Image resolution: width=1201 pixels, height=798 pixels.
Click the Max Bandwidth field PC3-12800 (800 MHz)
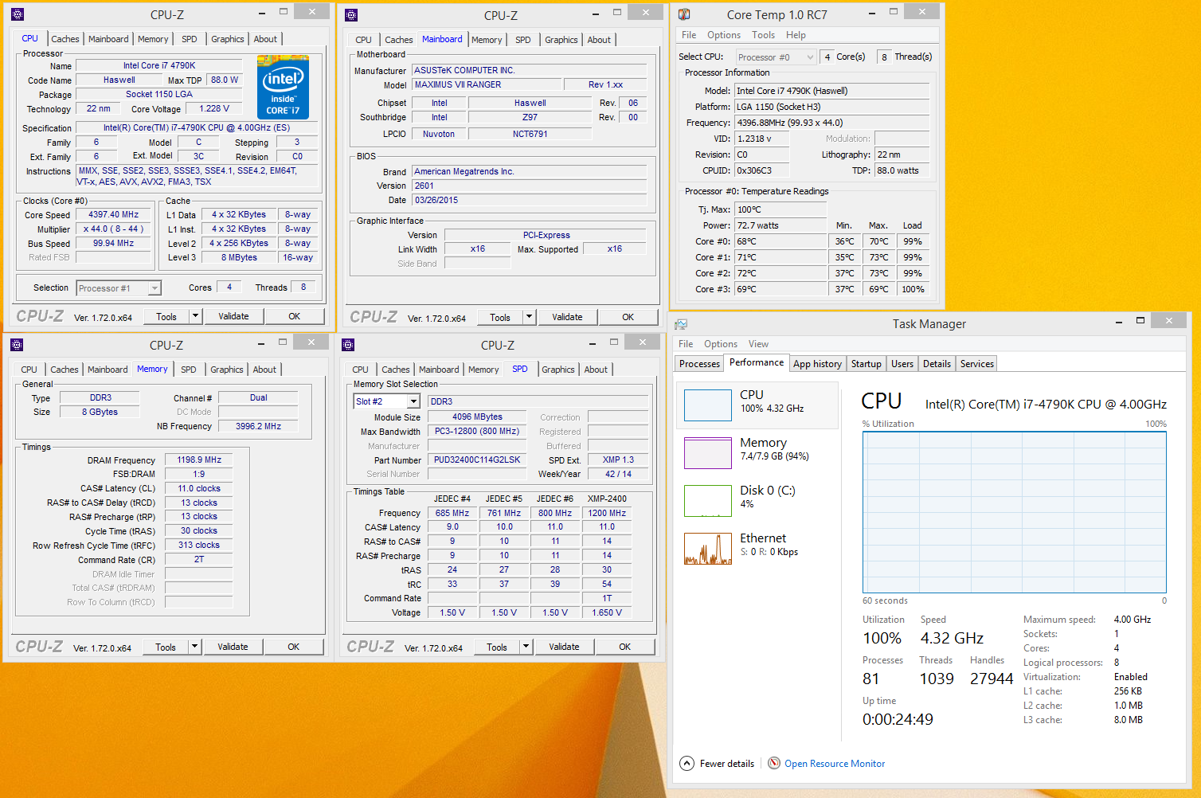click(477, 431)
